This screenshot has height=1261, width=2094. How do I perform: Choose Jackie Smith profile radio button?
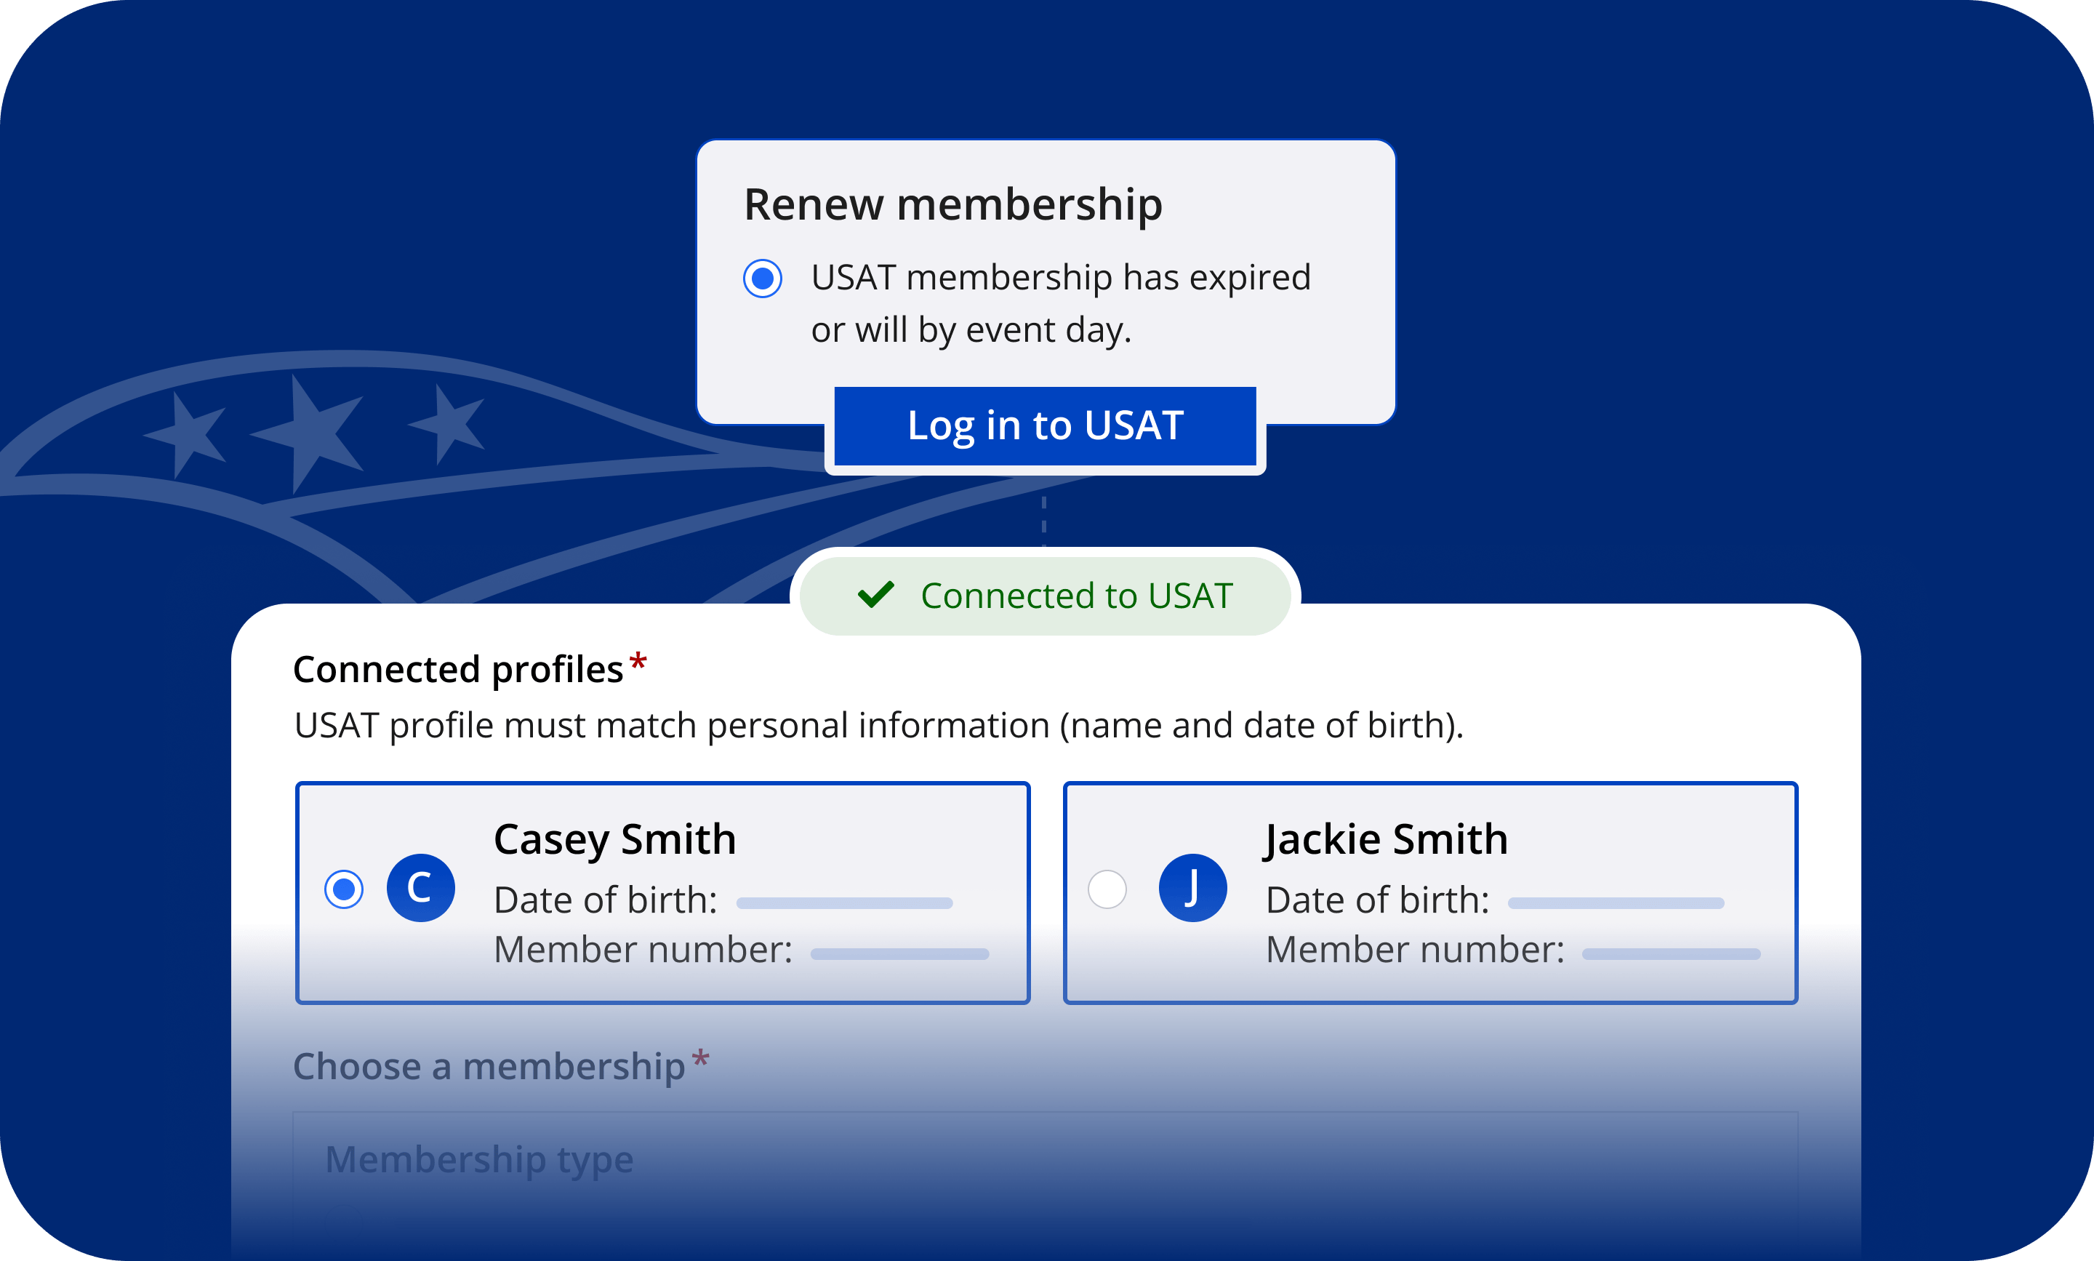click(x=1107, y=889)
